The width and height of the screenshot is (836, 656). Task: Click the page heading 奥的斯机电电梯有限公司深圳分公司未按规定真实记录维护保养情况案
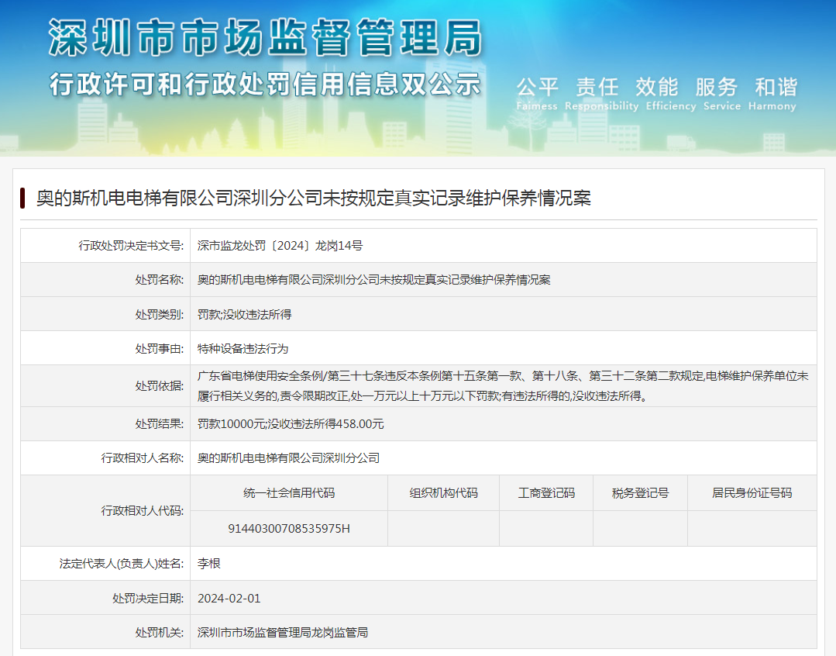click(x=314, y=198)
